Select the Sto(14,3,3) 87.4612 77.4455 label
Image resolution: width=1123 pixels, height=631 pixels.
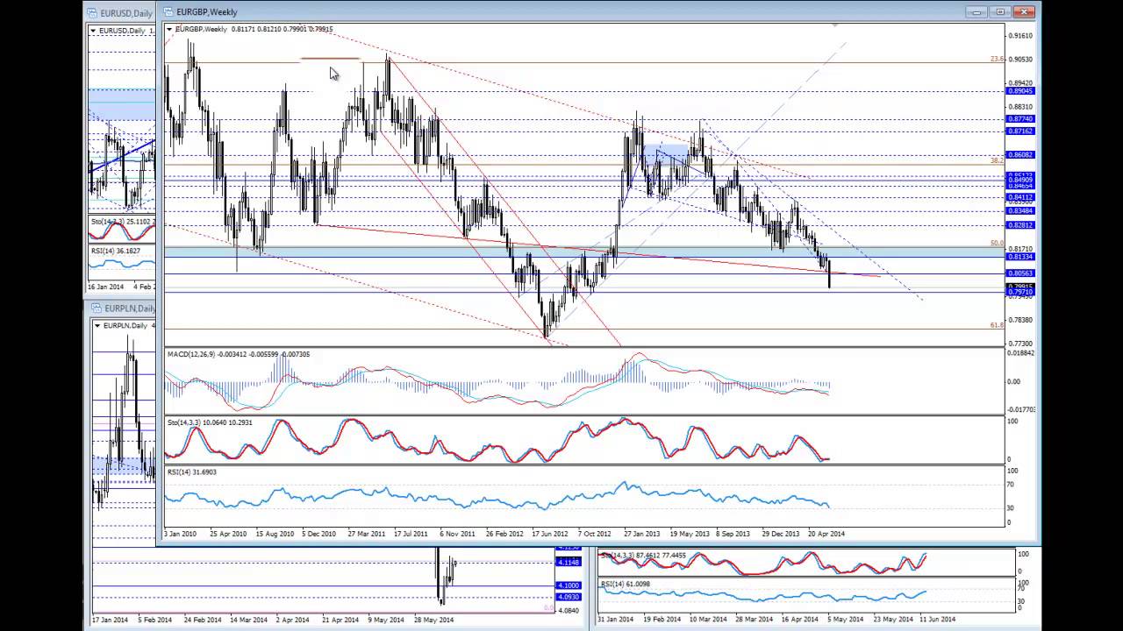pos(643,556)
